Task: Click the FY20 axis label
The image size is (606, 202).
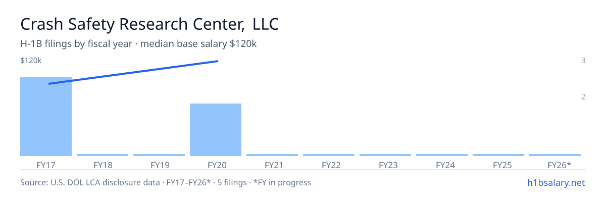Action: click(x=216, y=165)
